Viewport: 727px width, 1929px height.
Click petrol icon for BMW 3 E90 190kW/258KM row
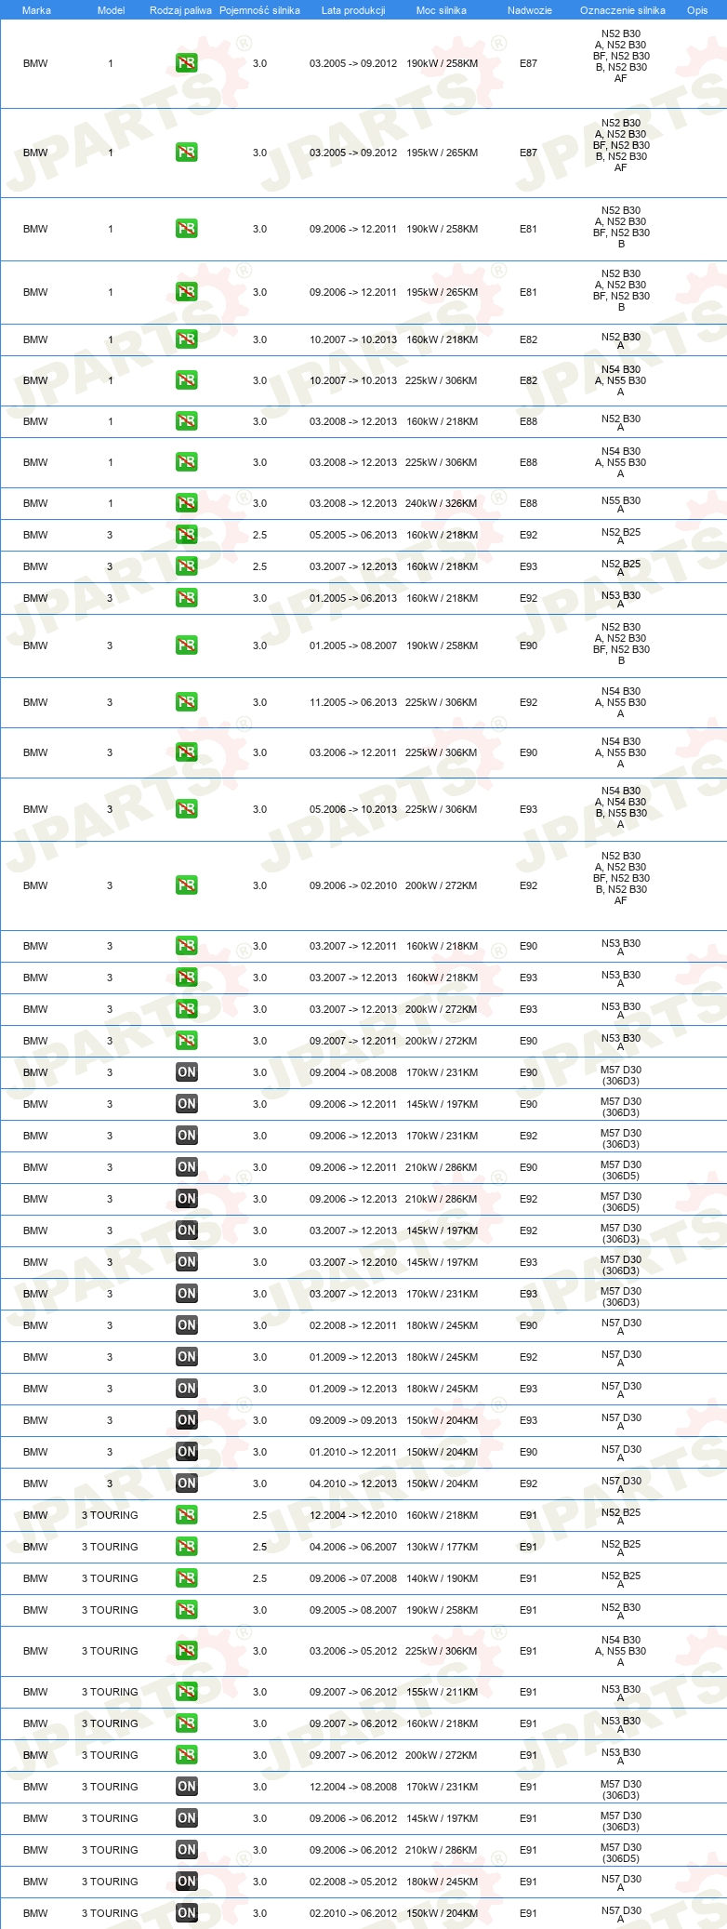tap(186, 645)
